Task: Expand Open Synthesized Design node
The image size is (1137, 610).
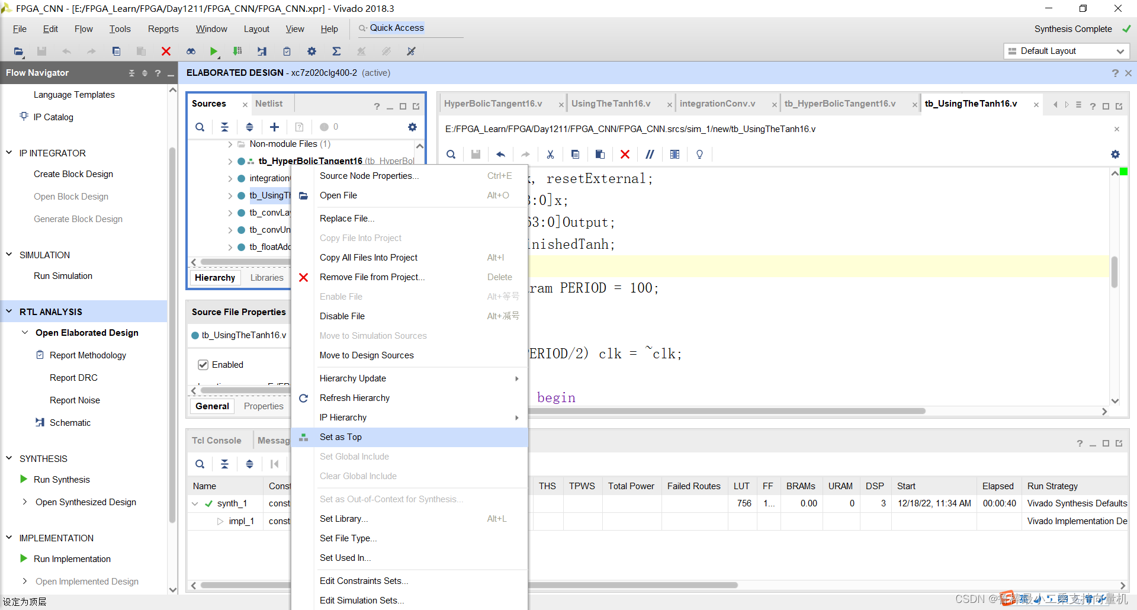Action: point(25,502)
